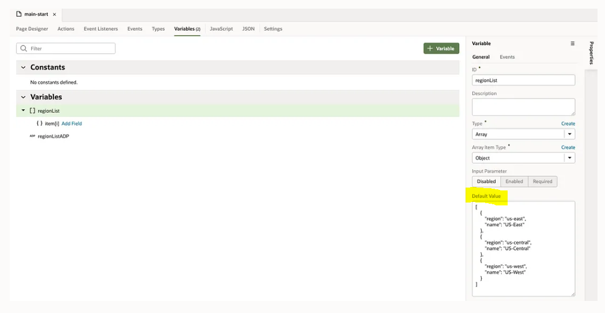The height and width of the screenshot is (313, 605).
Task: Click the array brackets icon of regionList
Action: pyautogui.click(x=32, y=110)
